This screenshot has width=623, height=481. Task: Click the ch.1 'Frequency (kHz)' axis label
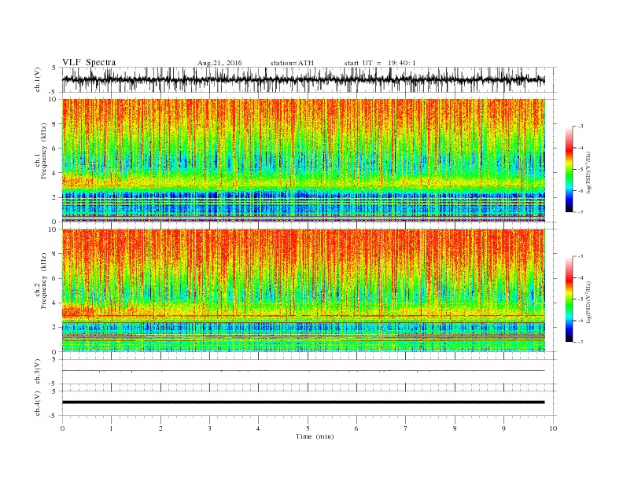[x=44, y=151]
